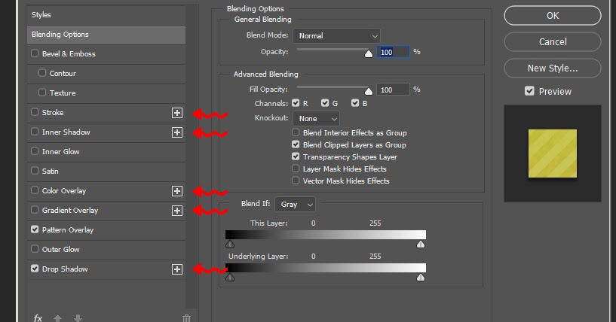Click Underlying Layer white point handle
Viewport: 616px width, 322px height.
[421, 278]
